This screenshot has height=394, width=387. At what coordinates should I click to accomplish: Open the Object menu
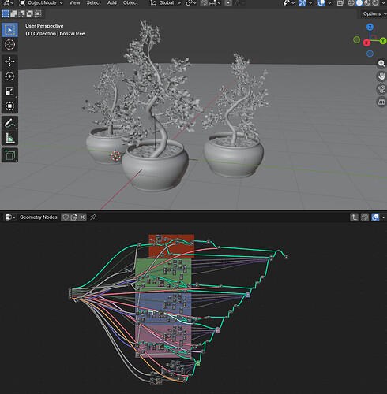click(x=130, y=3)
